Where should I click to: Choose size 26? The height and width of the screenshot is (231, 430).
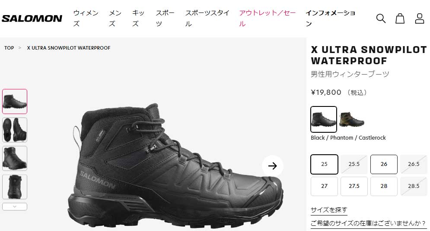coord(384,164)
